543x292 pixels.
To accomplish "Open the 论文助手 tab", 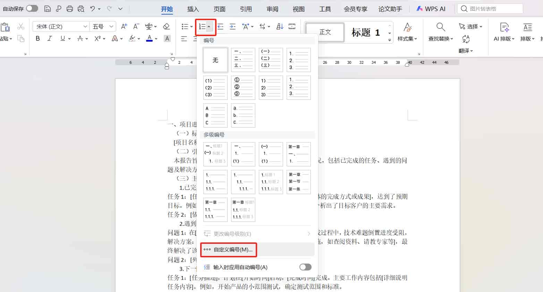I will pos(390,9).
